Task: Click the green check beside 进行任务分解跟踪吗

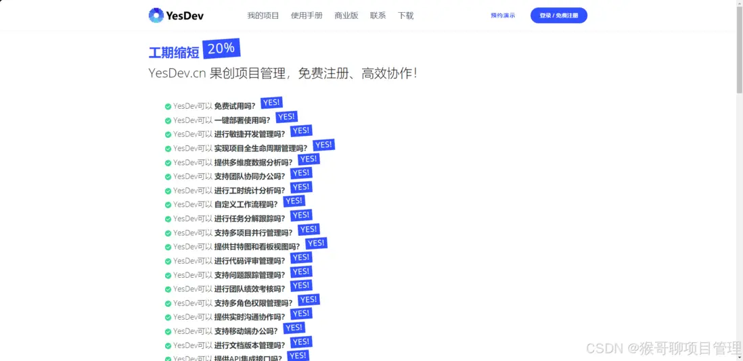Action: [168, 219]
